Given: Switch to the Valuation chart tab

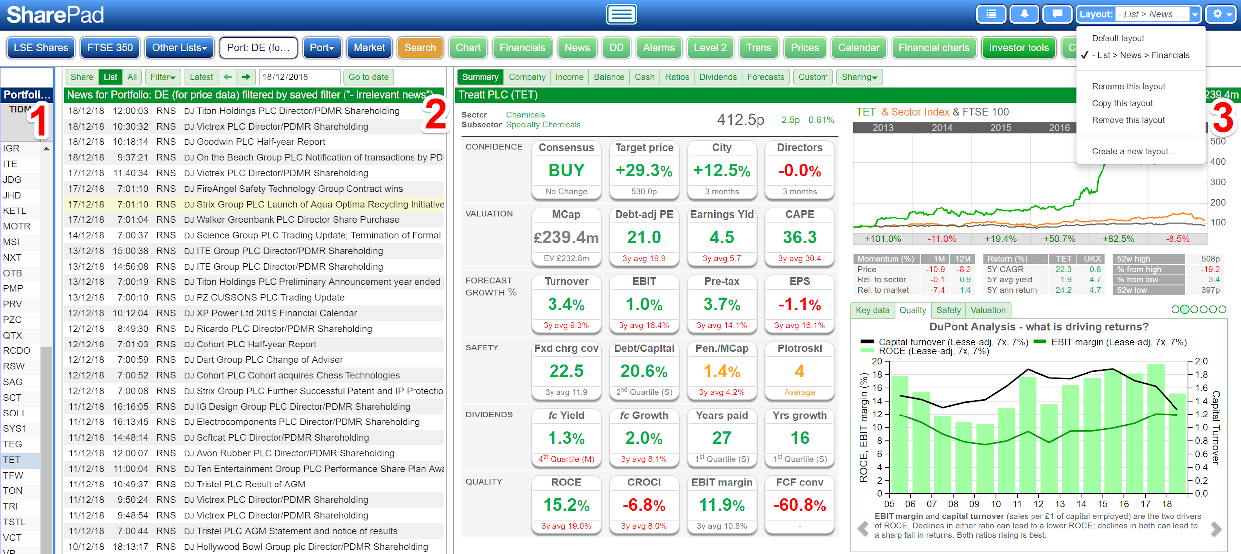Looking at the screenshot, I should point(988,310).
